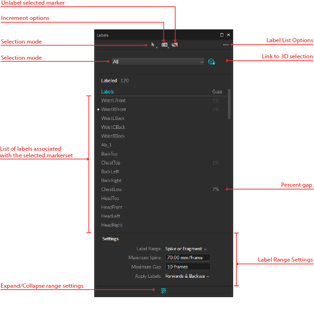Open Label List Options ellipsis menu
Image resolution: width=314 pixels, height=310 pixels.
coord(226,45)
